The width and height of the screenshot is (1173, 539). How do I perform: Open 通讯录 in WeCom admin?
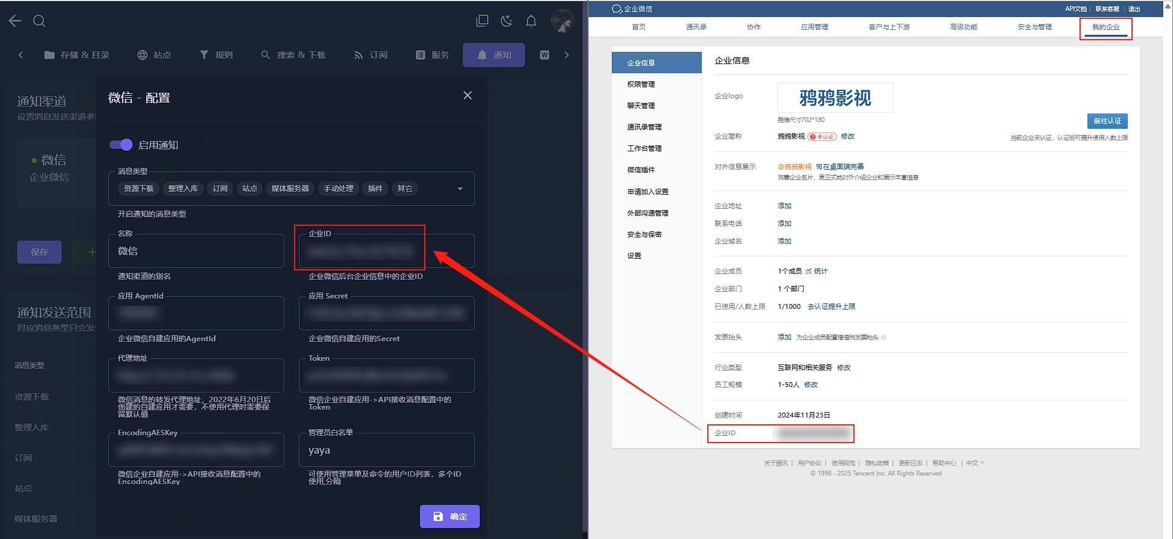point(696,27)
